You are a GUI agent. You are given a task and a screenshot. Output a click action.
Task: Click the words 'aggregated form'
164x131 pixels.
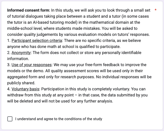(21, 77)
